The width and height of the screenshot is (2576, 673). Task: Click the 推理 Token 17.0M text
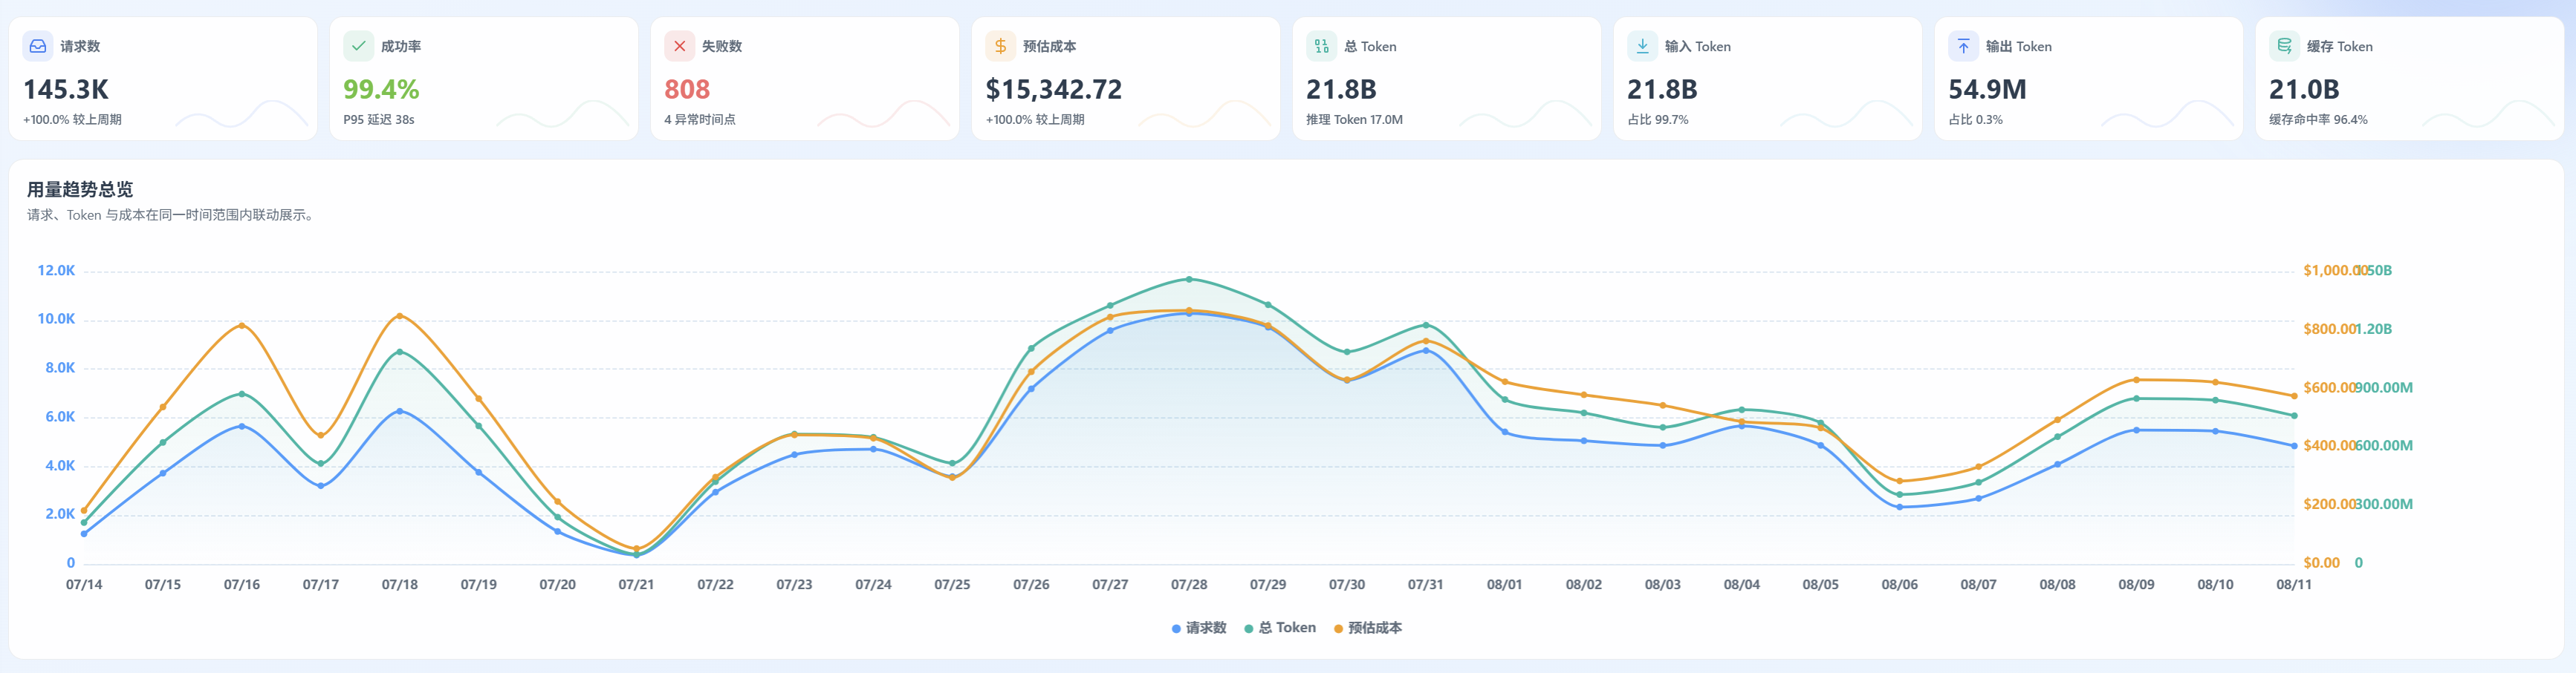point(1355,119)
